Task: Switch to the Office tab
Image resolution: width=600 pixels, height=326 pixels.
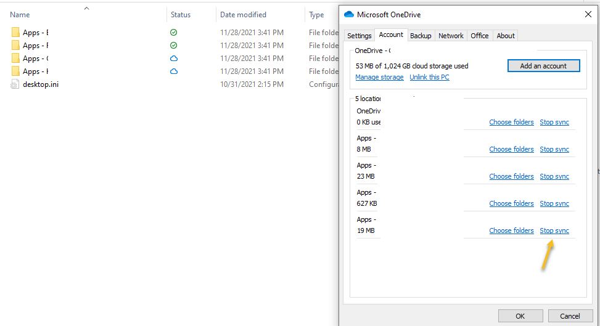Action: tap(480, 36)
